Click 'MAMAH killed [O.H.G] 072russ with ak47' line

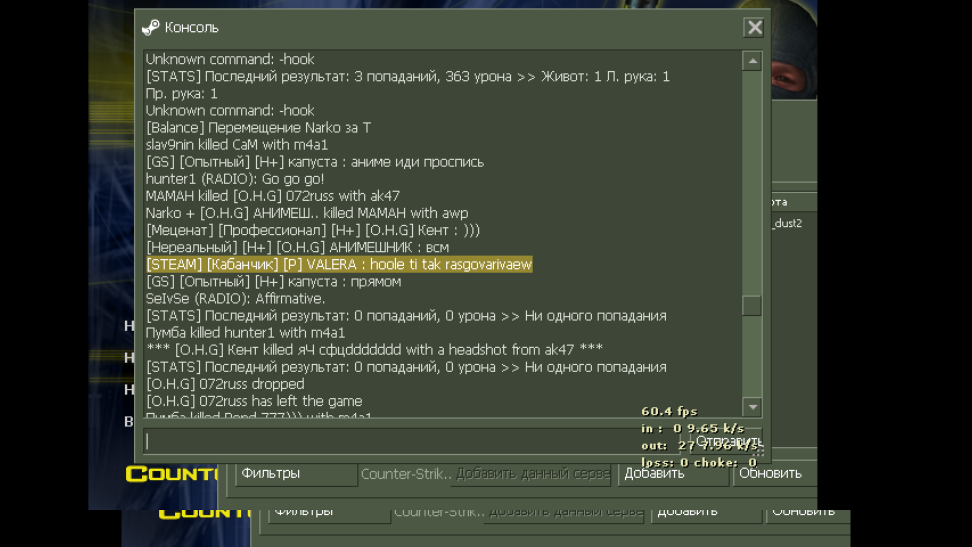click(x=273, y=196)
